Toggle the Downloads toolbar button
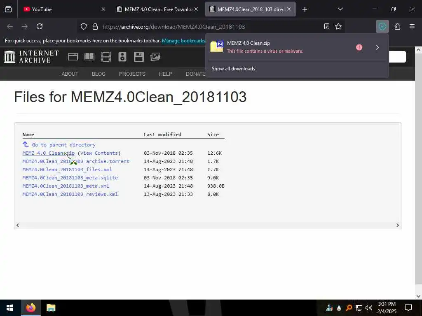Image resolution: width=422 pixels, height=316 pixels. click(x=382, y=26)
